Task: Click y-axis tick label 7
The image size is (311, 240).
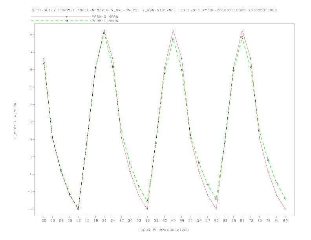Action: [31, 52]
